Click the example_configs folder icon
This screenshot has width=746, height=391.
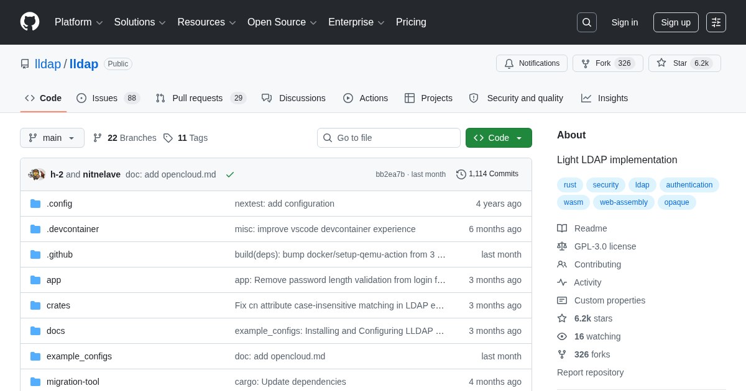(35, 356)
